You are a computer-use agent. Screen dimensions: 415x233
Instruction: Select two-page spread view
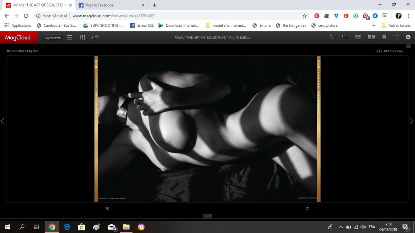pos(371,37)
